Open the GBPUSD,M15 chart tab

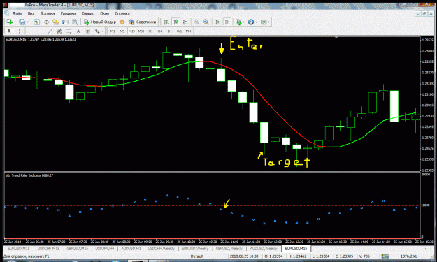pyautogui.click(x=77, y=248)
